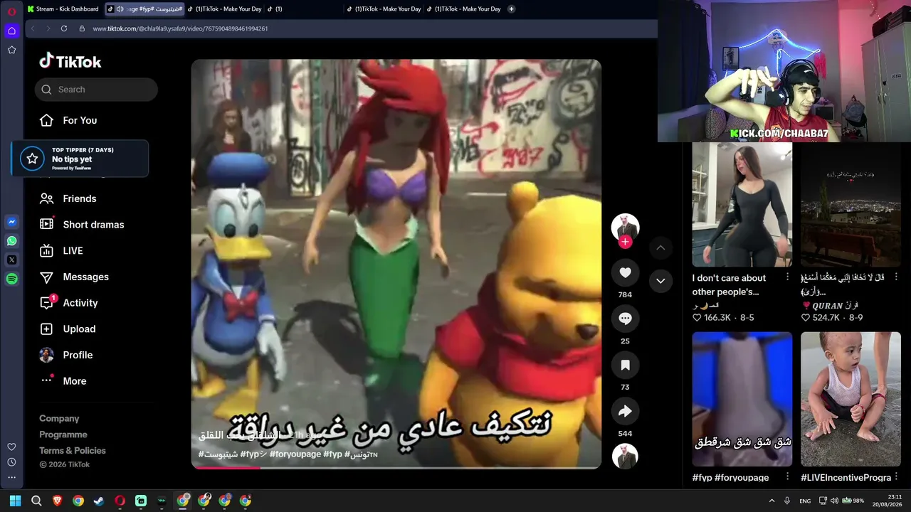Screen dimensions: 911x512
Task: Open the night city QURAN video thumbnail
Action: [851, 204]
